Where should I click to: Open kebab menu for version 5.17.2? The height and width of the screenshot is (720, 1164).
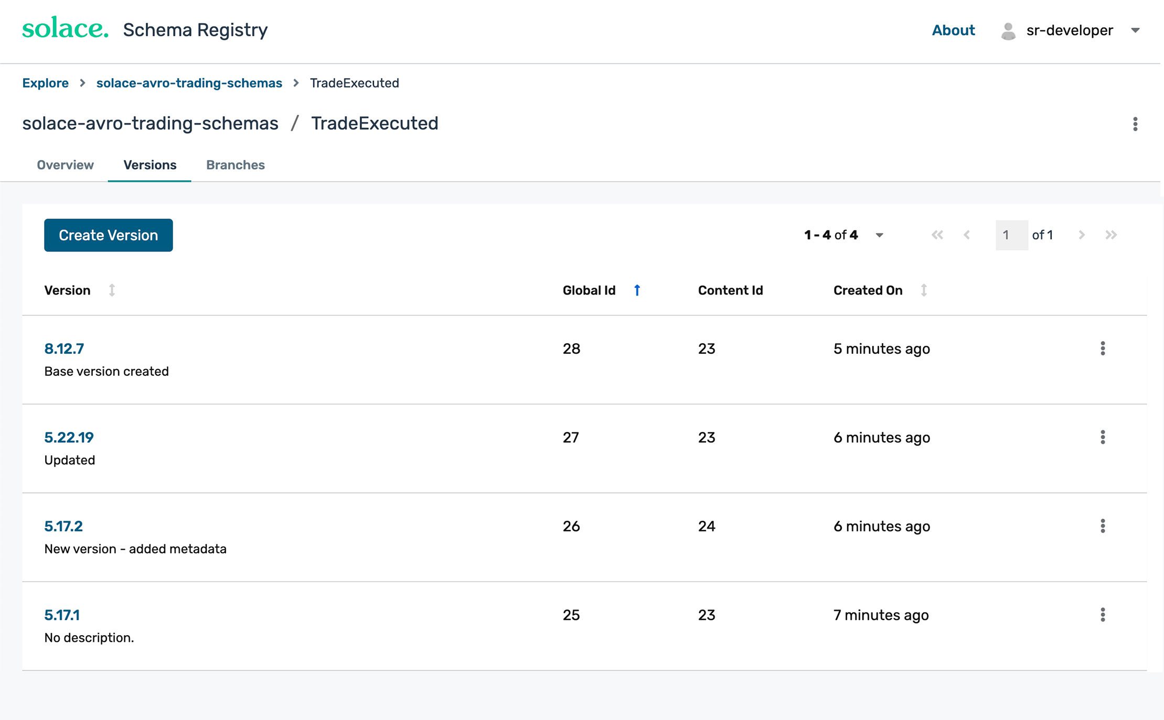click(1103, 526)
